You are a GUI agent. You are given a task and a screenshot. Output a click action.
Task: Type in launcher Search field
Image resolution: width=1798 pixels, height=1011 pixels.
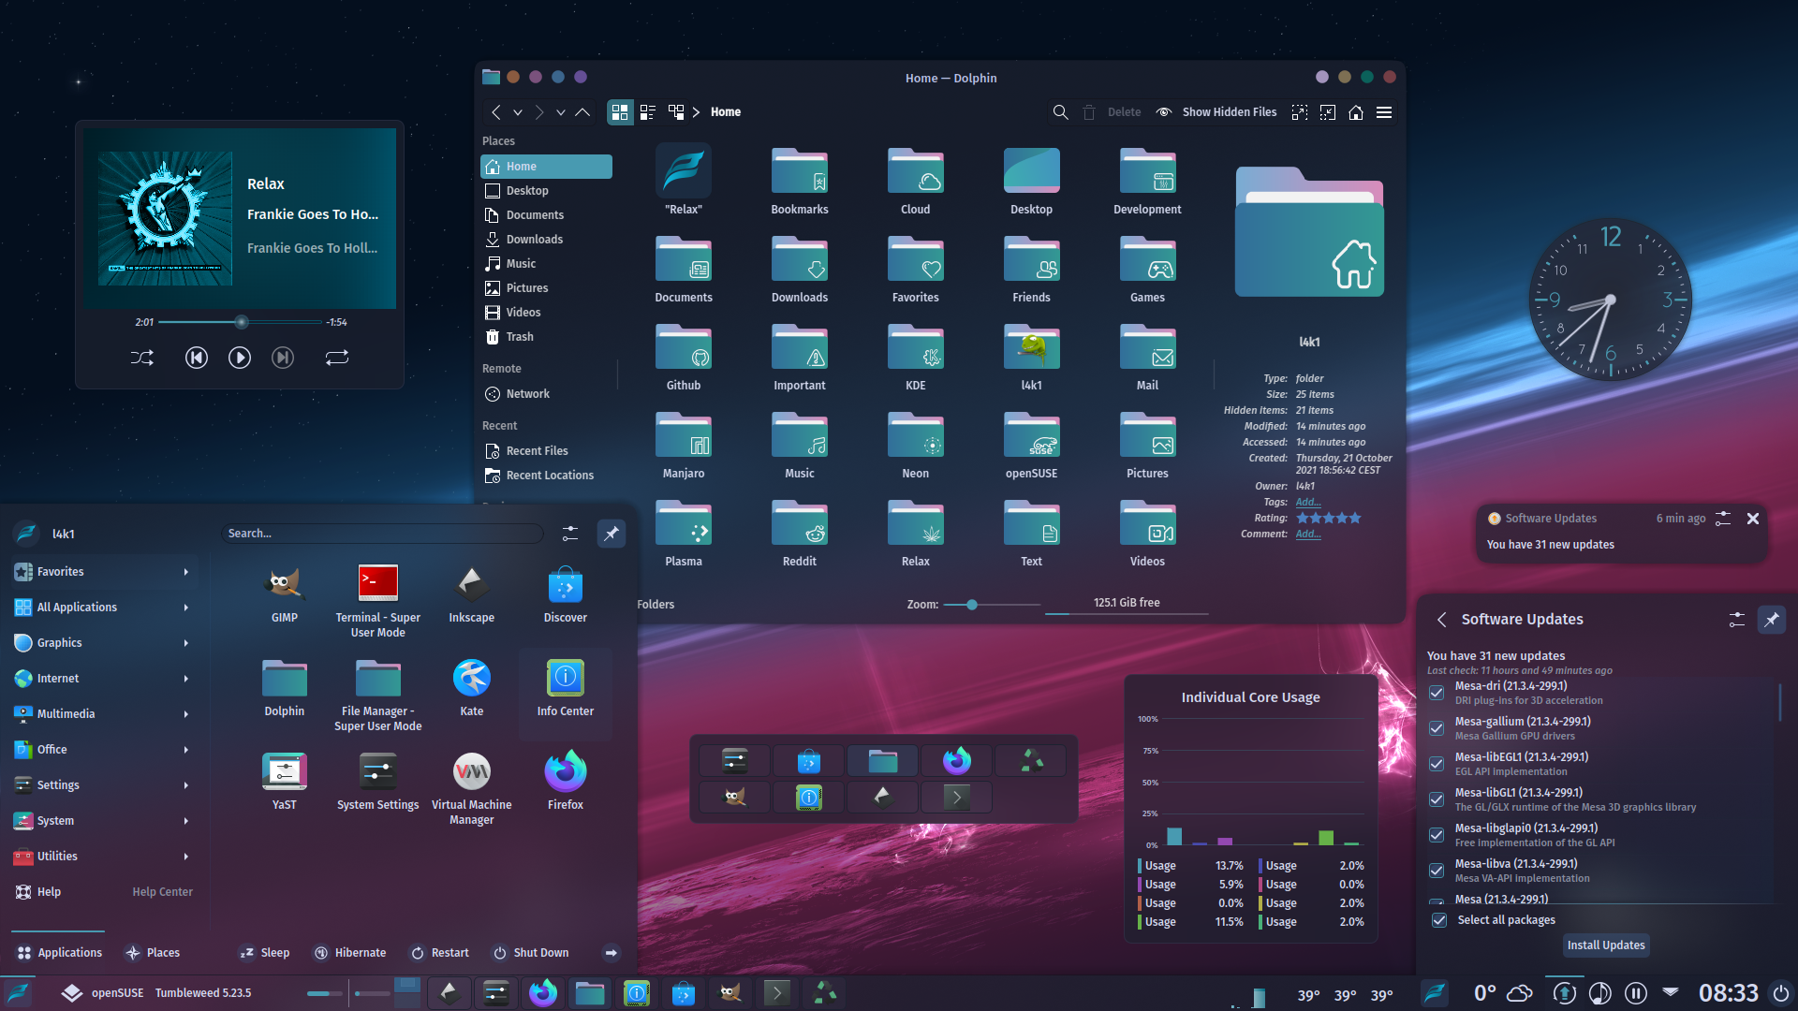tap(382, 534)
